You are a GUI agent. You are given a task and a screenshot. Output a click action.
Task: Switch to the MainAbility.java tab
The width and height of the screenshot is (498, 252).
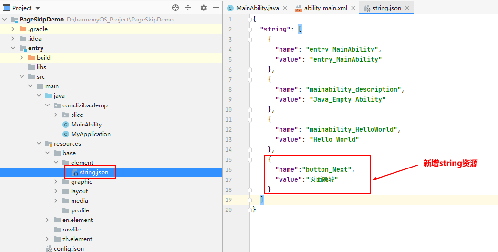[x=257, y=8]
